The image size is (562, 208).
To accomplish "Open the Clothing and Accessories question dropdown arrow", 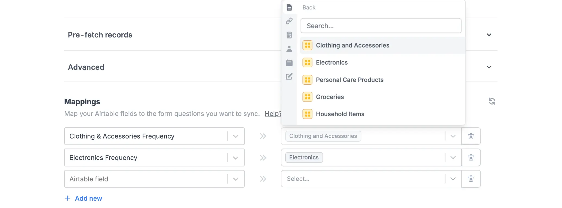I will click(453, 136).
